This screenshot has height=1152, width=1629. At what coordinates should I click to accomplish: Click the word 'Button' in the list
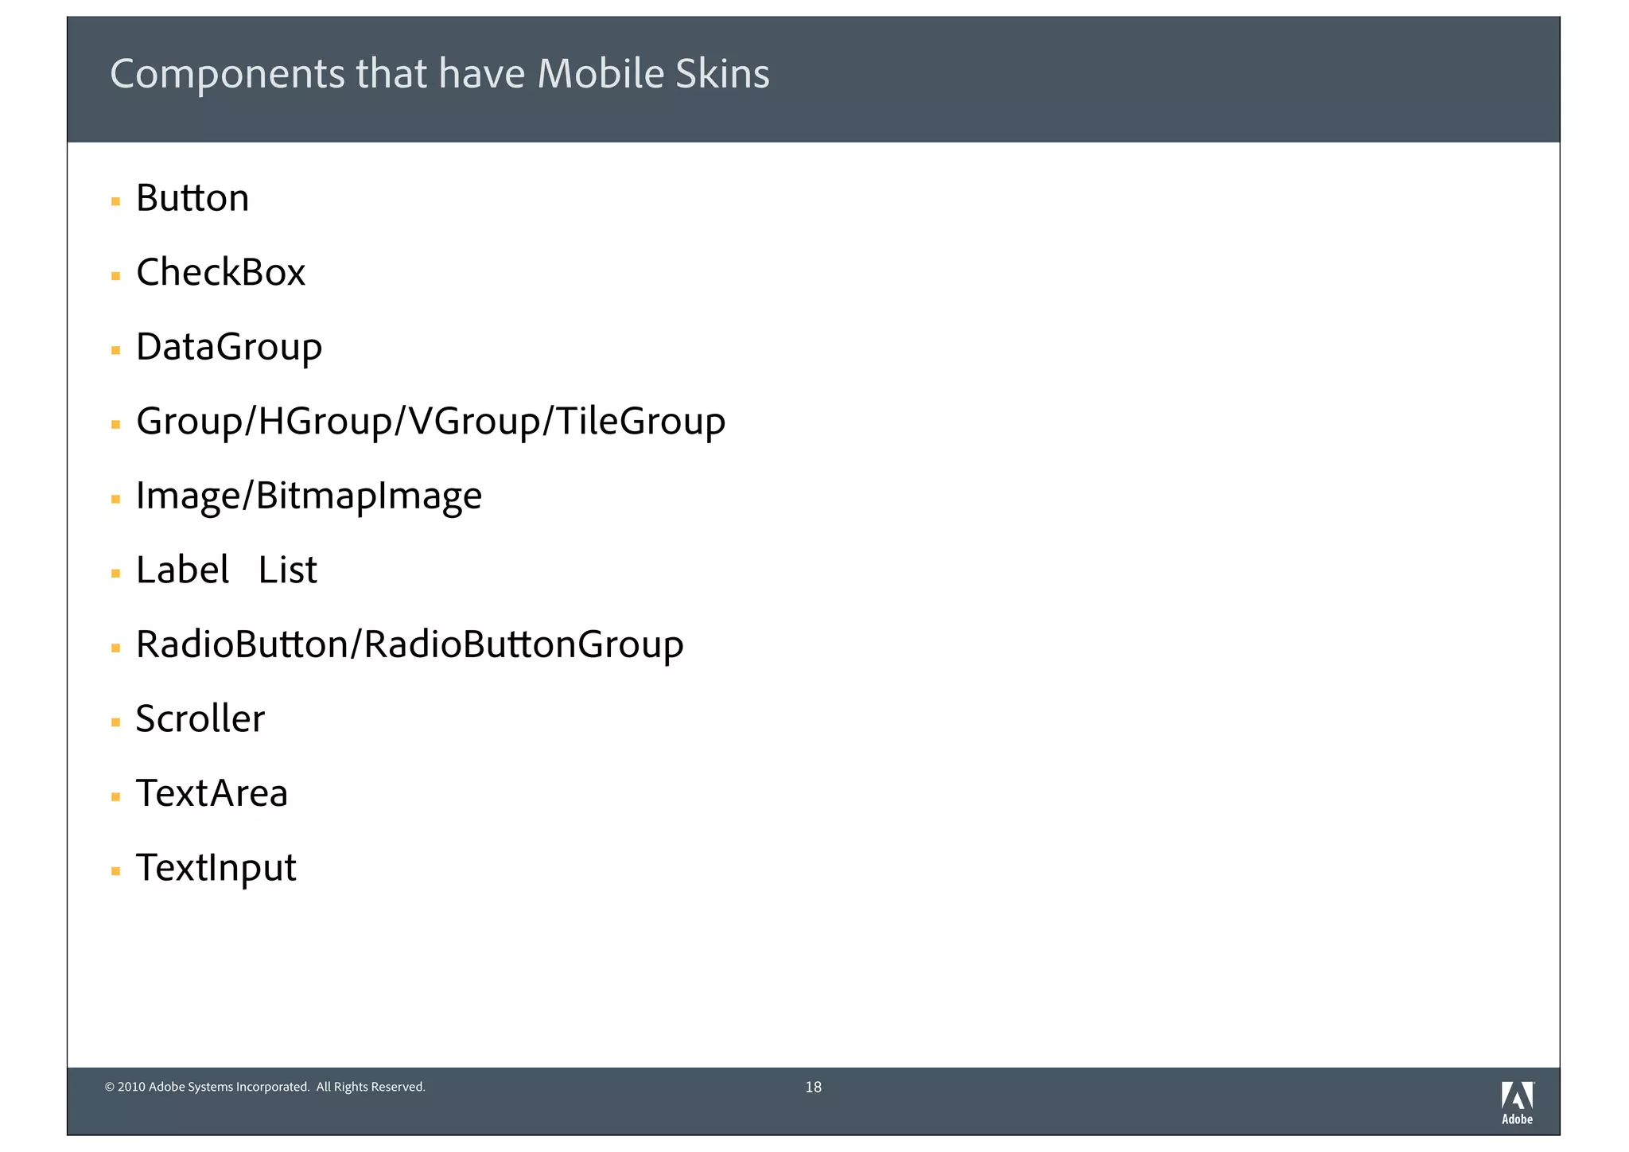[192, 198]
